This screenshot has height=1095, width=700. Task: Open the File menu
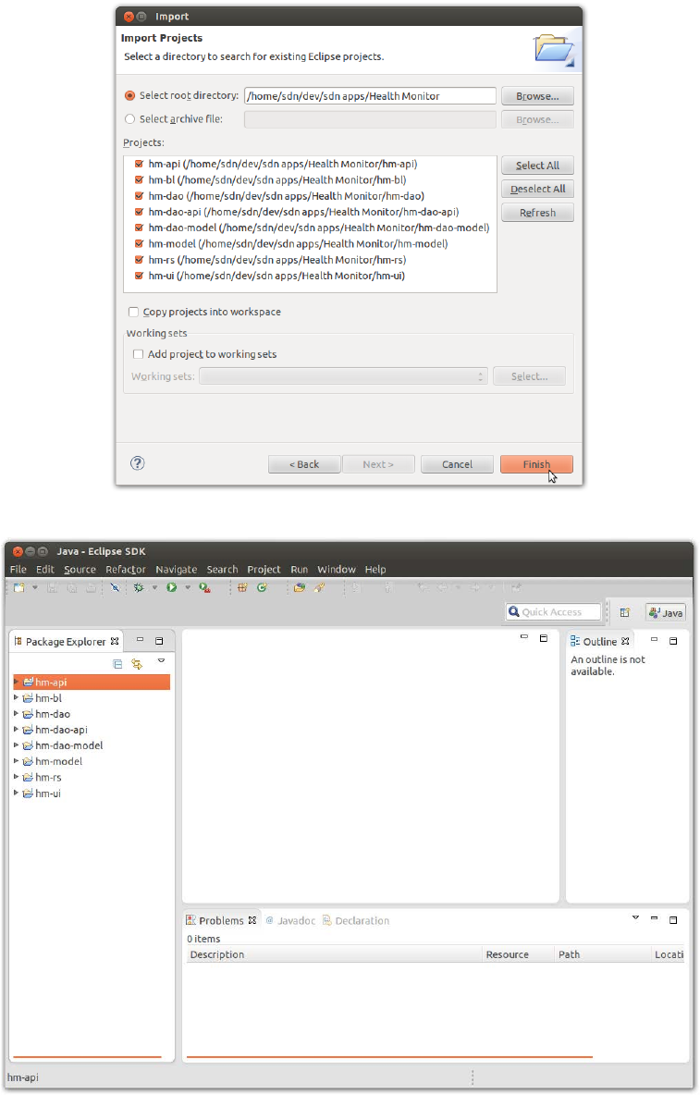click(18, 569)
